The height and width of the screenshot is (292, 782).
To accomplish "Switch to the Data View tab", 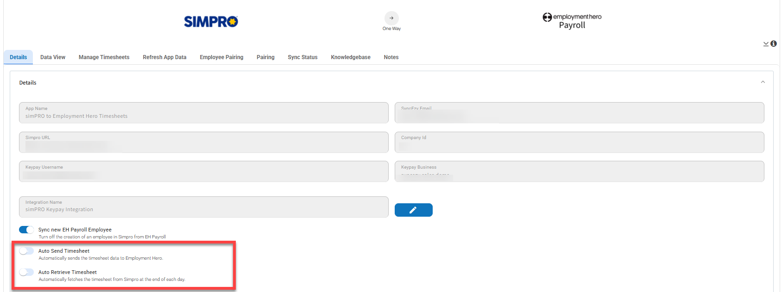I will (53, 57).
